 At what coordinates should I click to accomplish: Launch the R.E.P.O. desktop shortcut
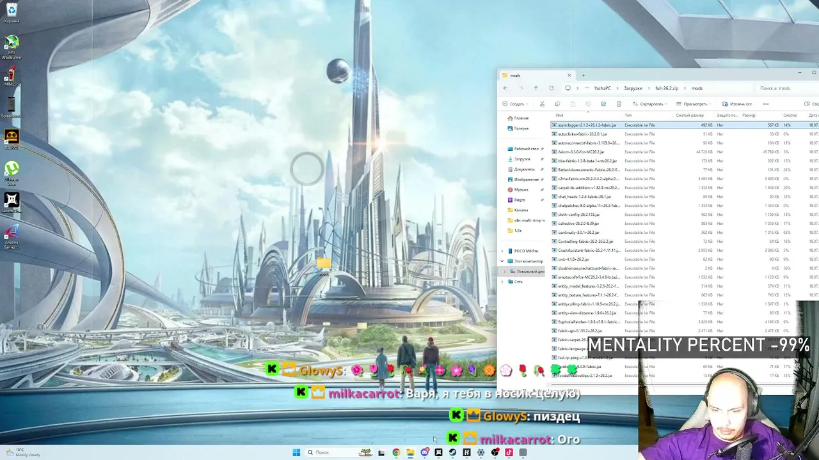coord(12,139)
